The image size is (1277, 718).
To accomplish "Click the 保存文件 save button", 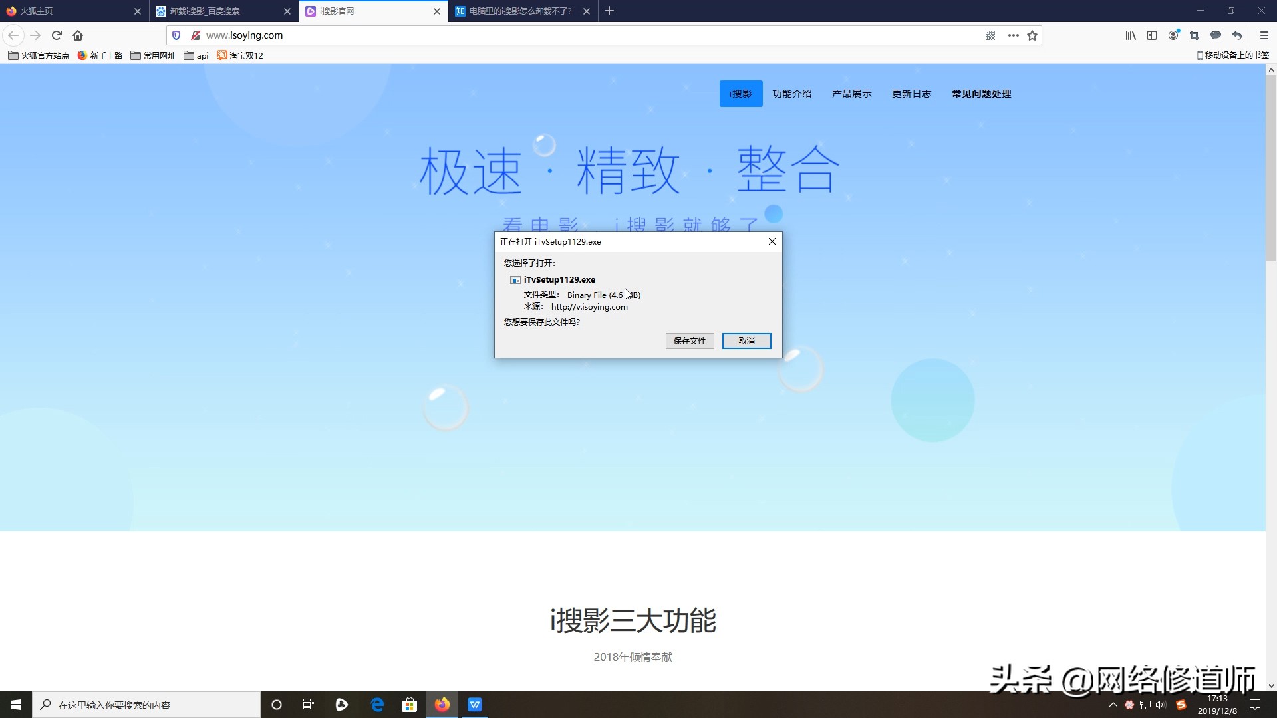I will 689,340.
